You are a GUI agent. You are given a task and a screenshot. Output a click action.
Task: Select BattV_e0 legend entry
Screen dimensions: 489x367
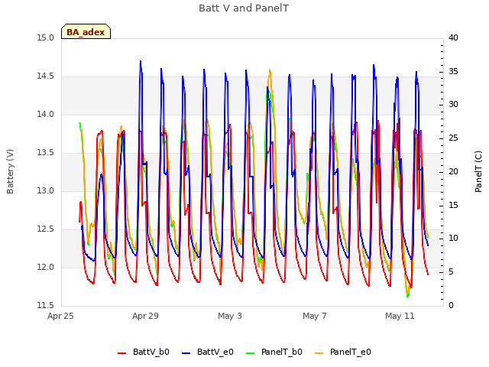click(x=207, y=352)
